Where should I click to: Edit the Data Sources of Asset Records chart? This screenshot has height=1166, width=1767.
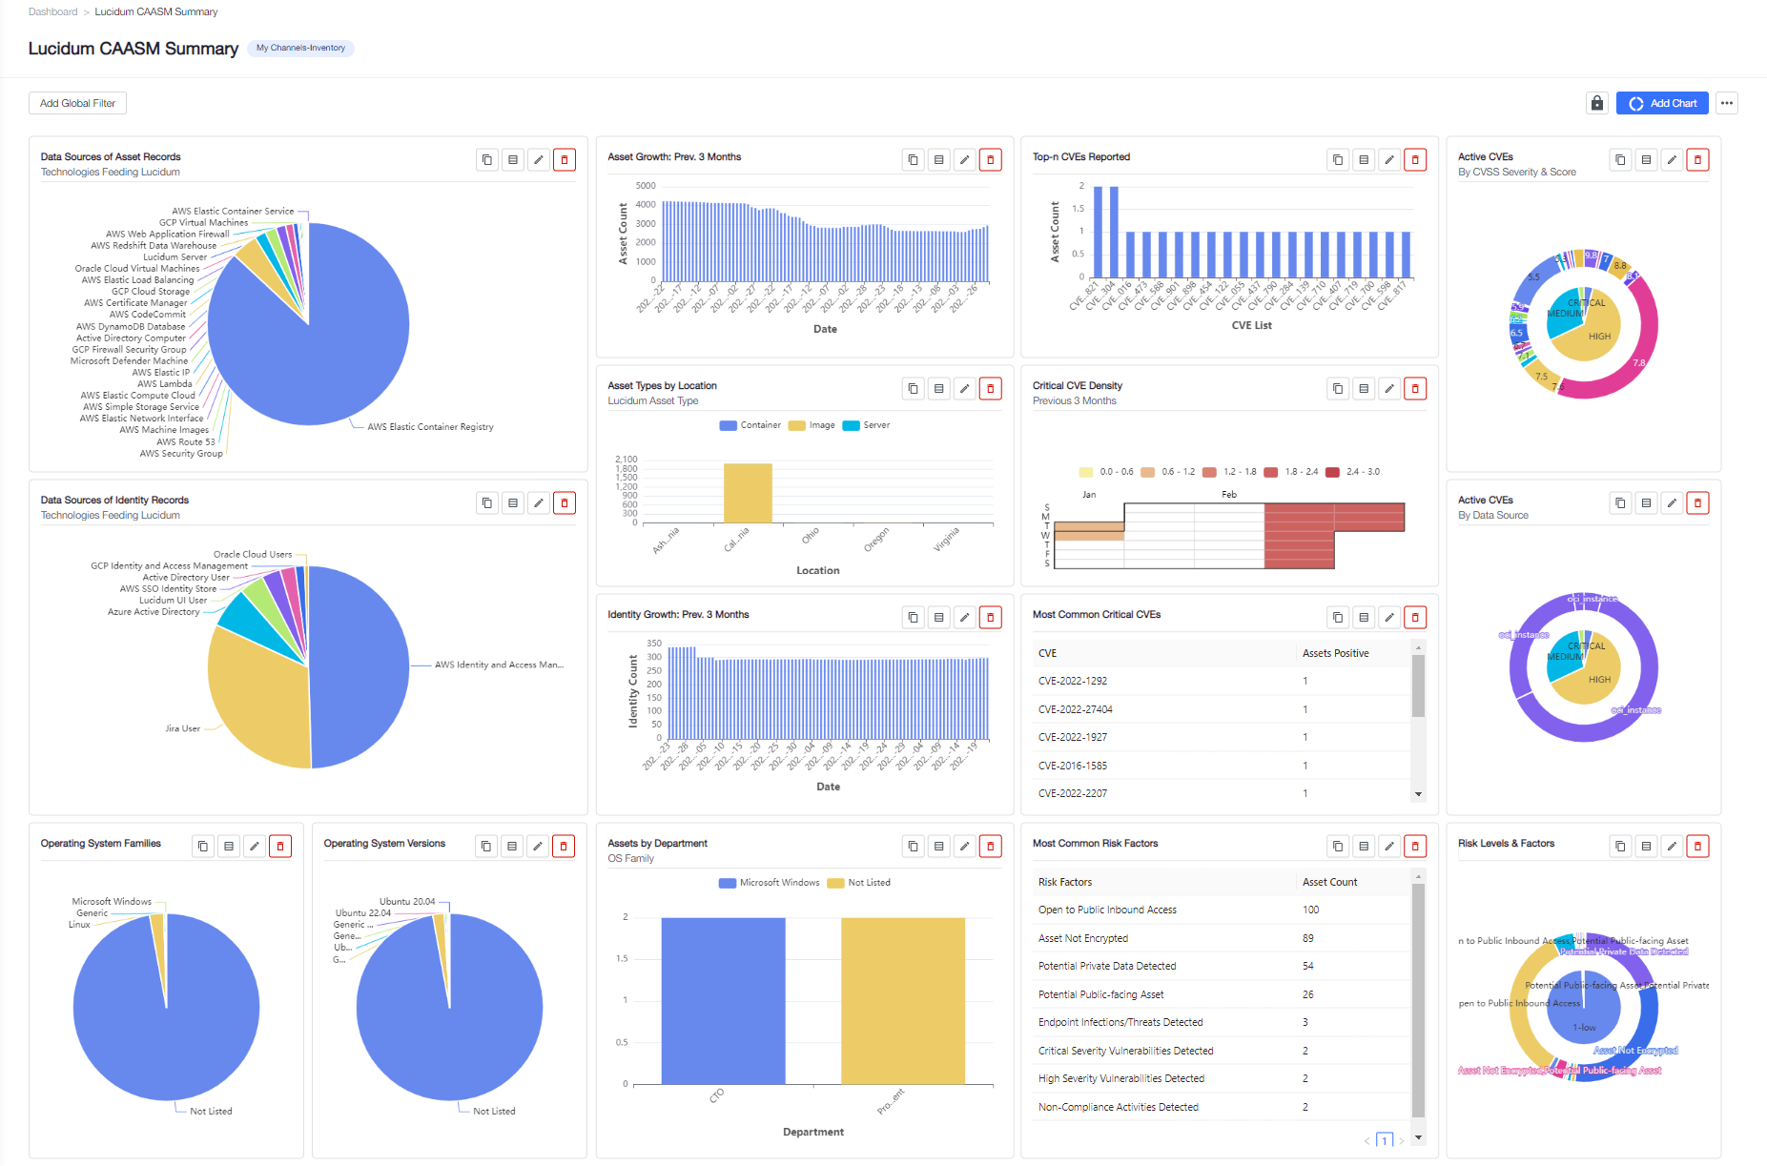tap(539, 160)
